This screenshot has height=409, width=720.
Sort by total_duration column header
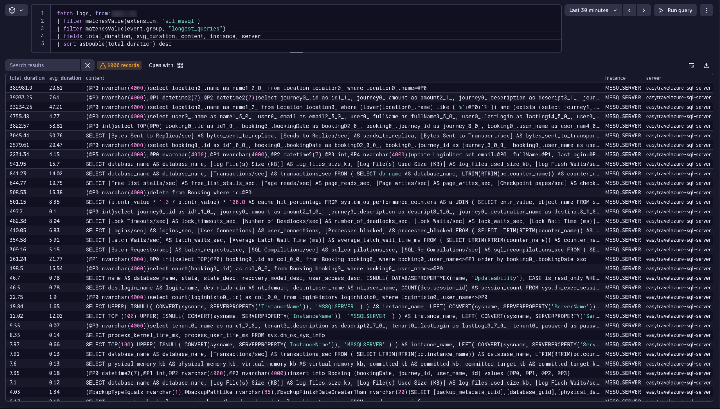[27, 78]
